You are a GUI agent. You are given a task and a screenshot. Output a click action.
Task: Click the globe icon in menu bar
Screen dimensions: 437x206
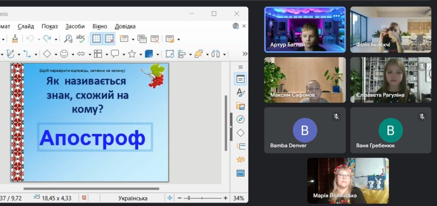(236, 26)
